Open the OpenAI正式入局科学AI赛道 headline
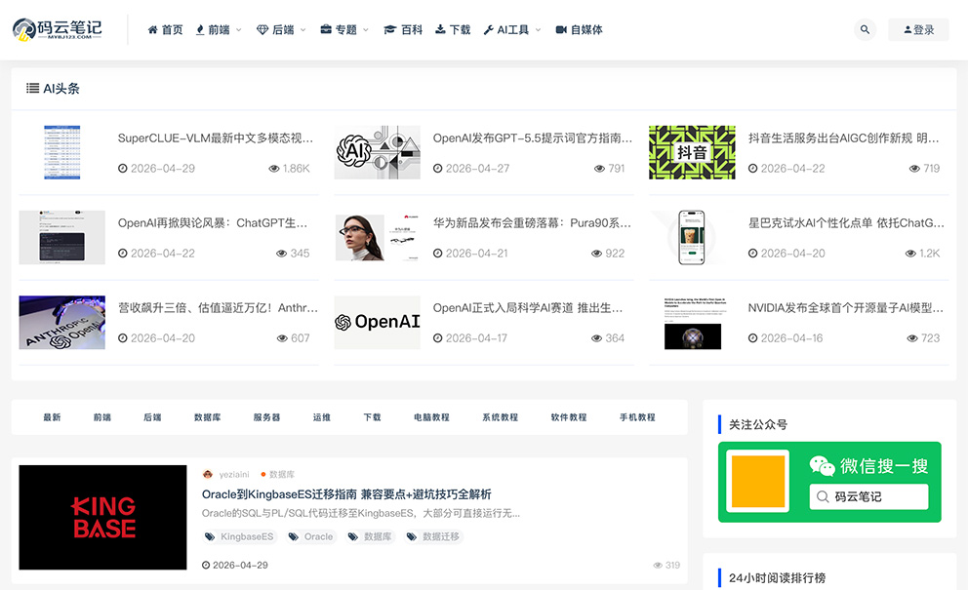 (x=527, y=307)
